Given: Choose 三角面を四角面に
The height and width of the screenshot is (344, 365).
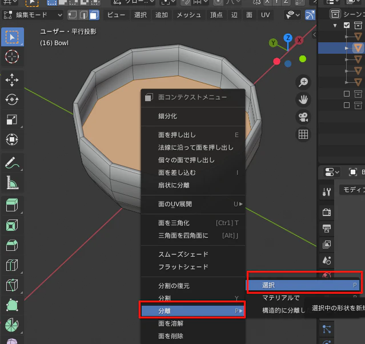Looking at the screenshot, I should pyautogui.click(x=192, y=235).
